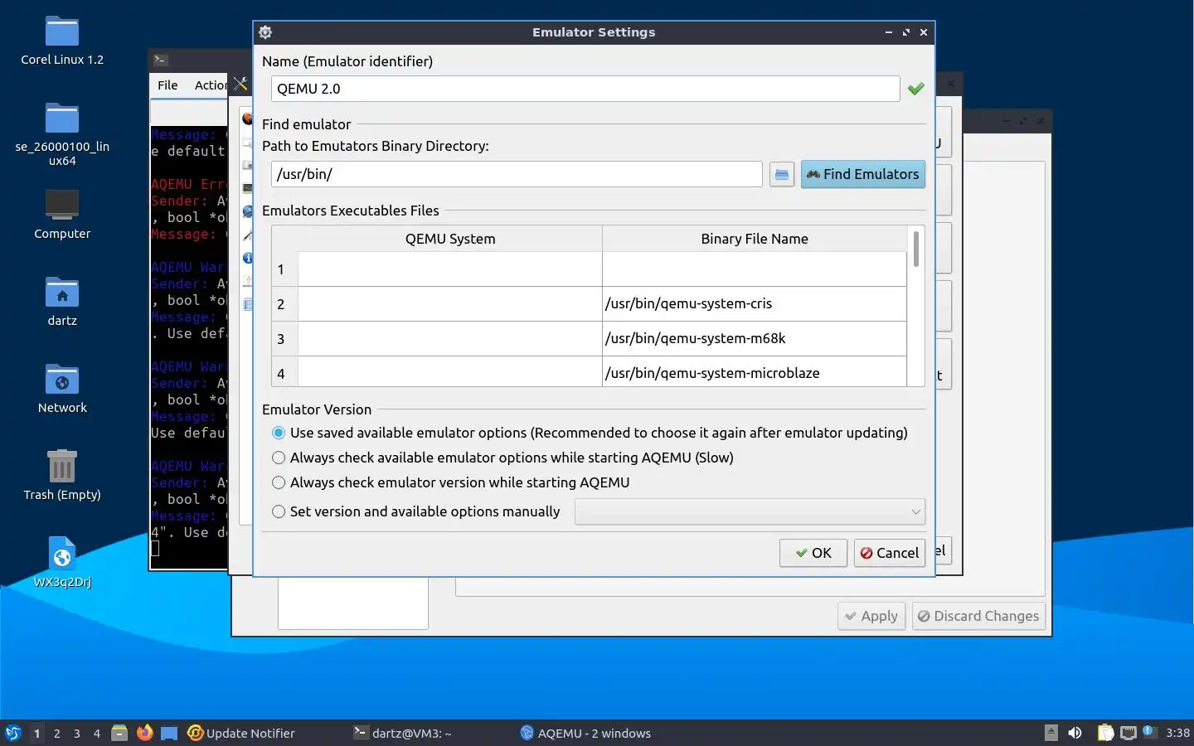Click the Binary File Name column header

coord(755,239)
